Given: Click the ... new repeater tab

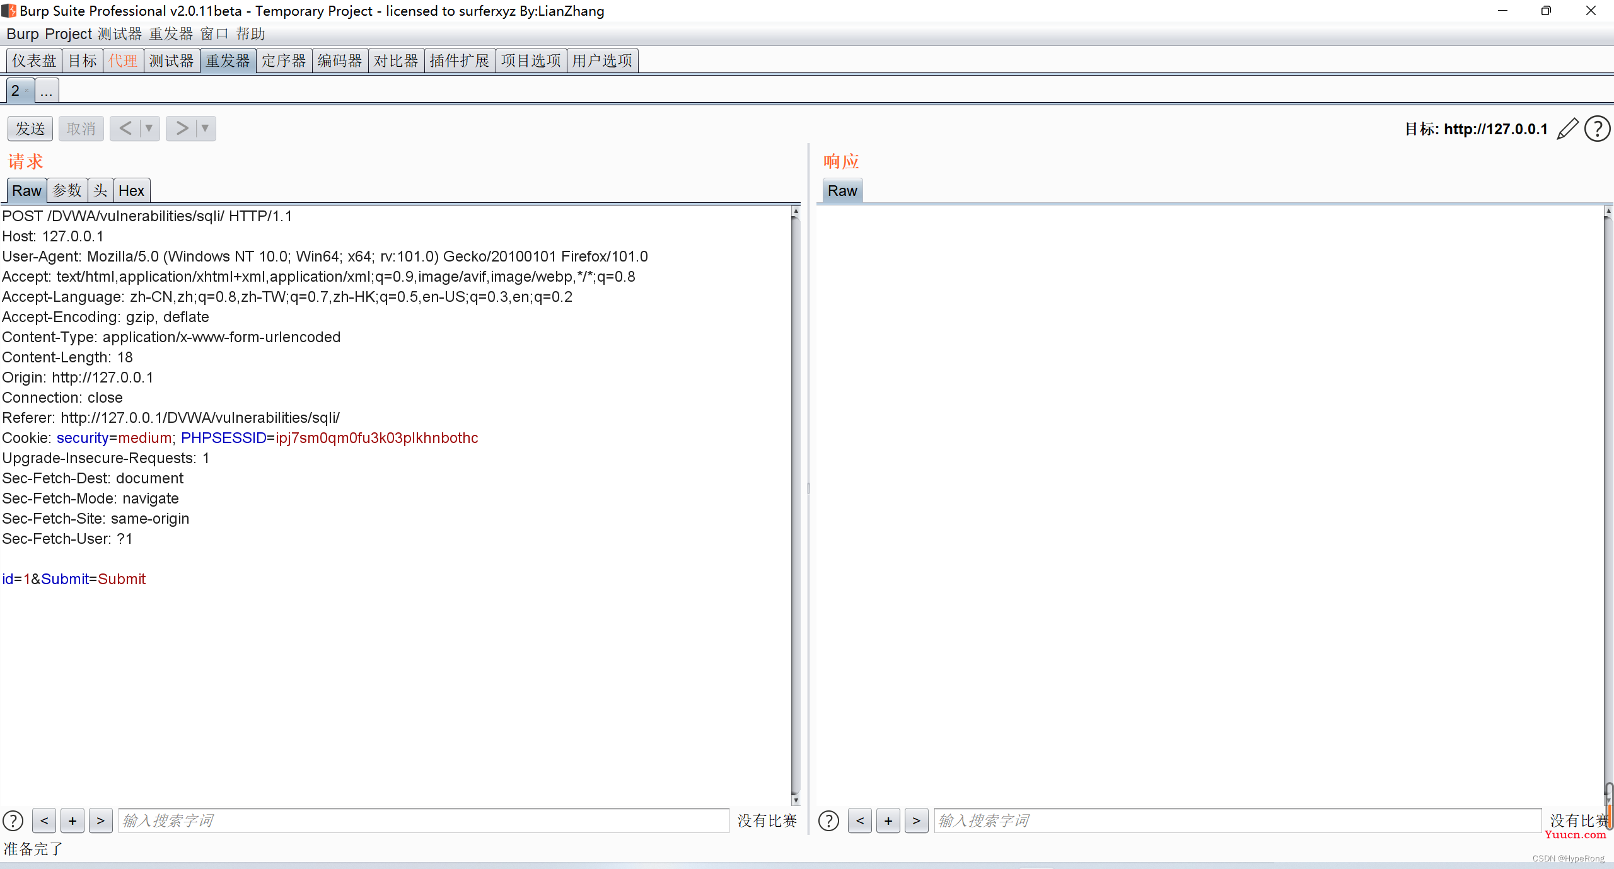Looking at the screenshot, I should (47, 91).
